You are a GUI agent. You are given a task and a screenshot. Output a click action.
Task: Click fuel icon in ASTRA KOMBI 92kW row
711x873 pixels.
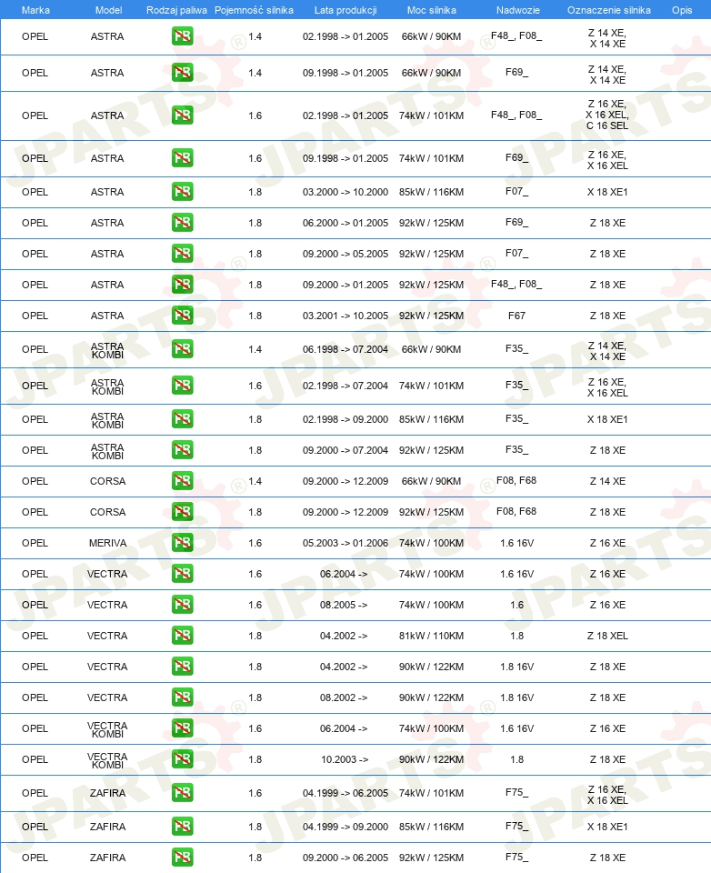point(183,450)
